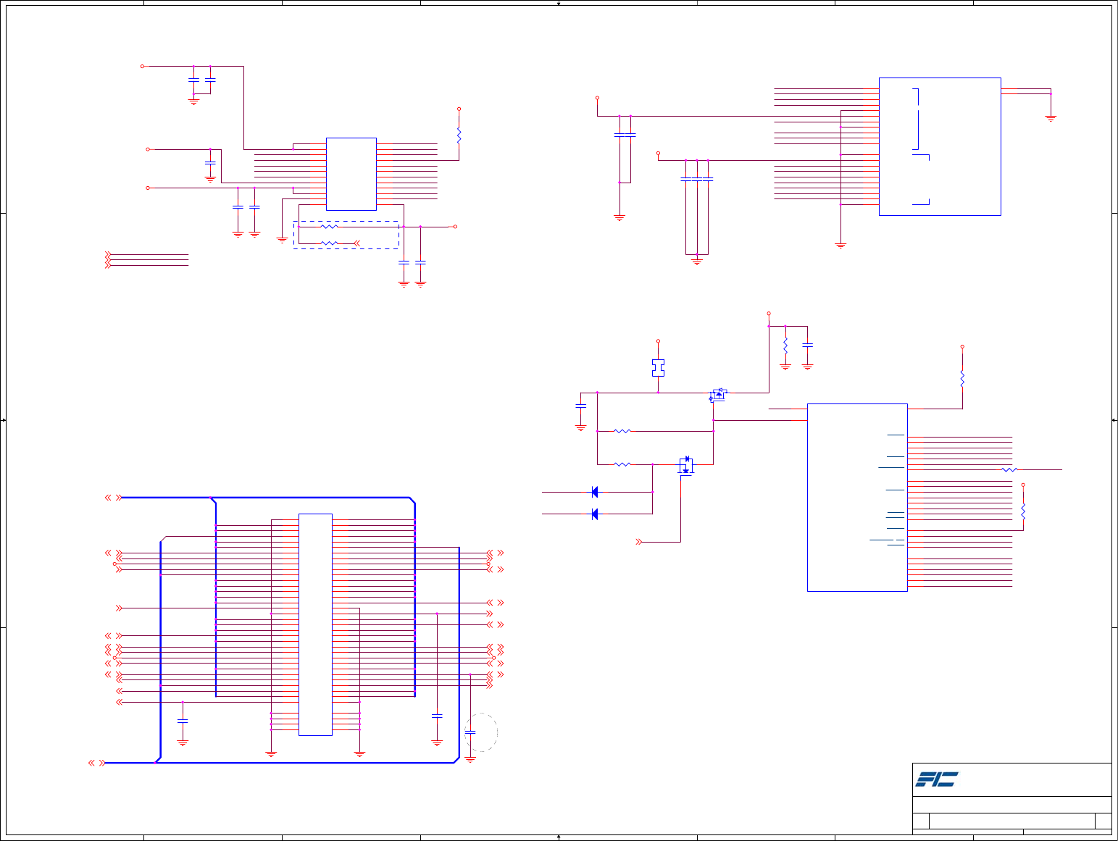Click the large IC body in the top-right circuit
The width and height of the screenshot is (1118, 841).
tap(940, 146)
